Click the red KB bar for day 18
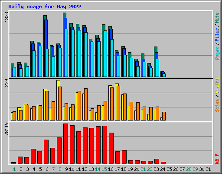 124,157
